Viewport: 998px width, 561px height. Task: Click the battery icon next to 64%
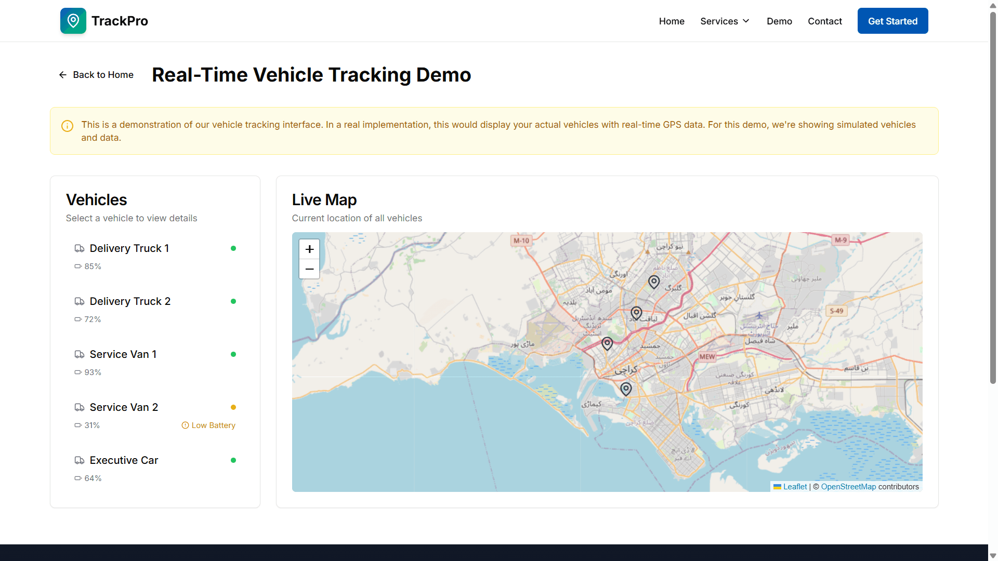point(78,478)
